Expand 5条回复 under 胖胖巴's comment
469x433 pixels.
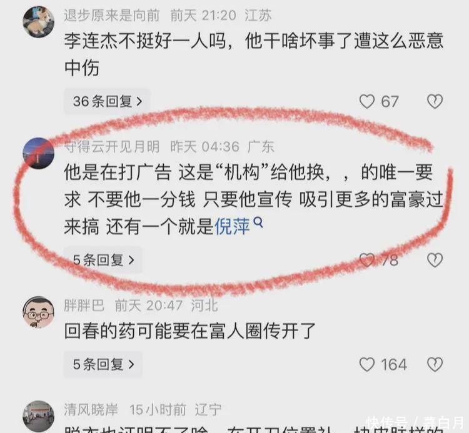[x=103, y=364]
